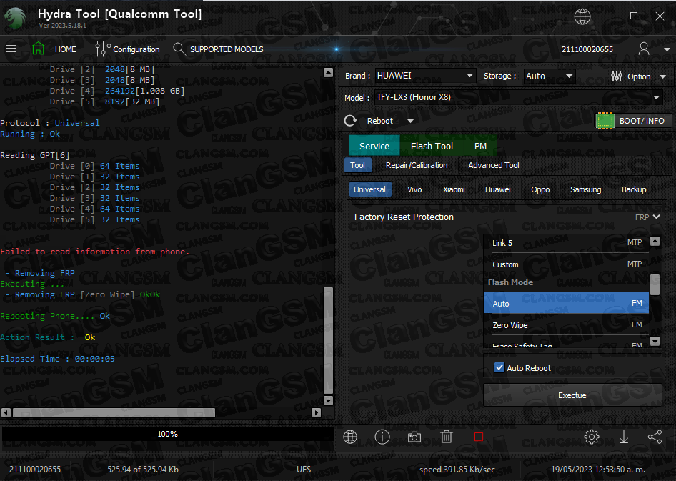Image resolution: width=676 pixels, height=481 pixels.
Task: Toggle the Auto Reboot checkbox
Action: 499,367
